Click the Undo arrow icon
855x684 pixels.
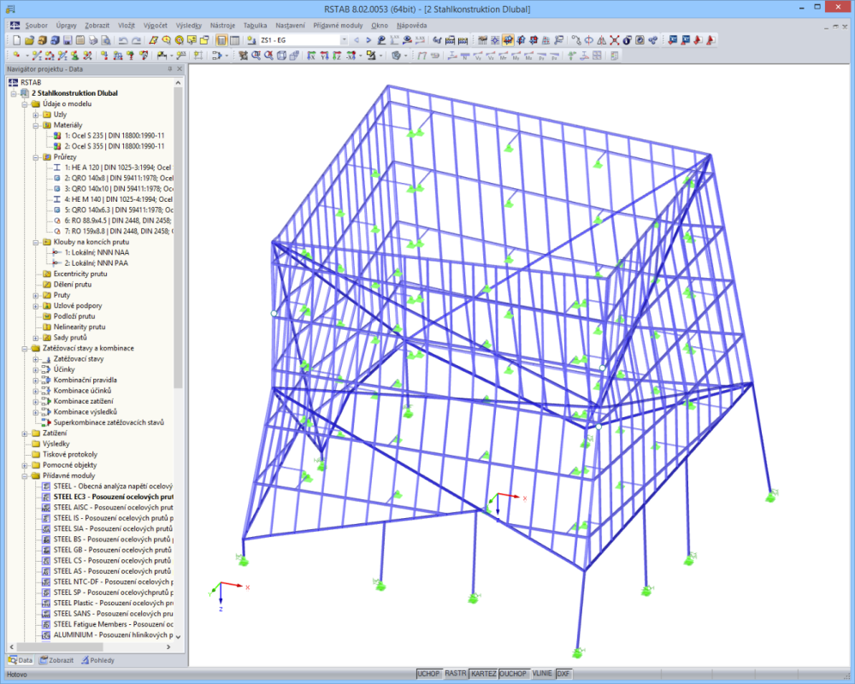click(x=123, y=40)
